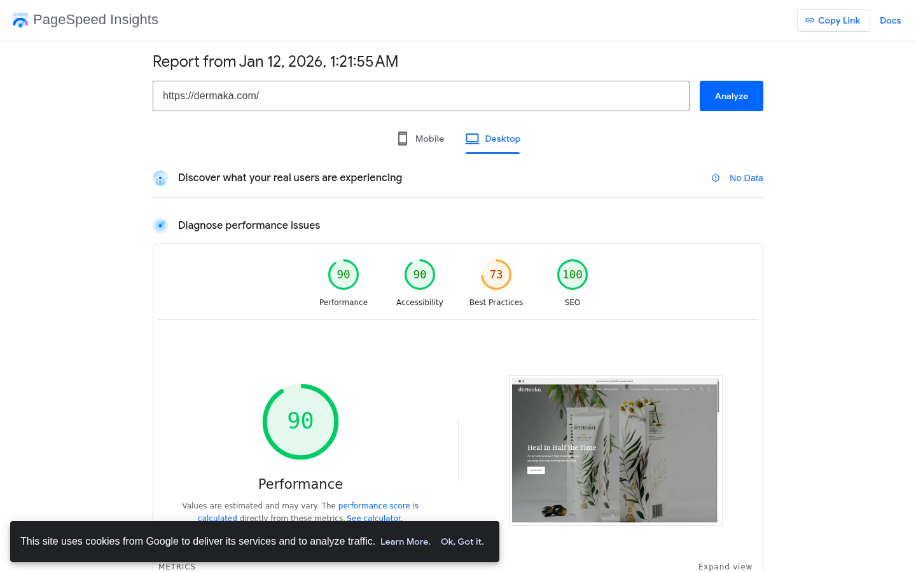The image size is (916, 572).
Task: Click the Best Practices gauge showing 73
Action: [496, 274]
